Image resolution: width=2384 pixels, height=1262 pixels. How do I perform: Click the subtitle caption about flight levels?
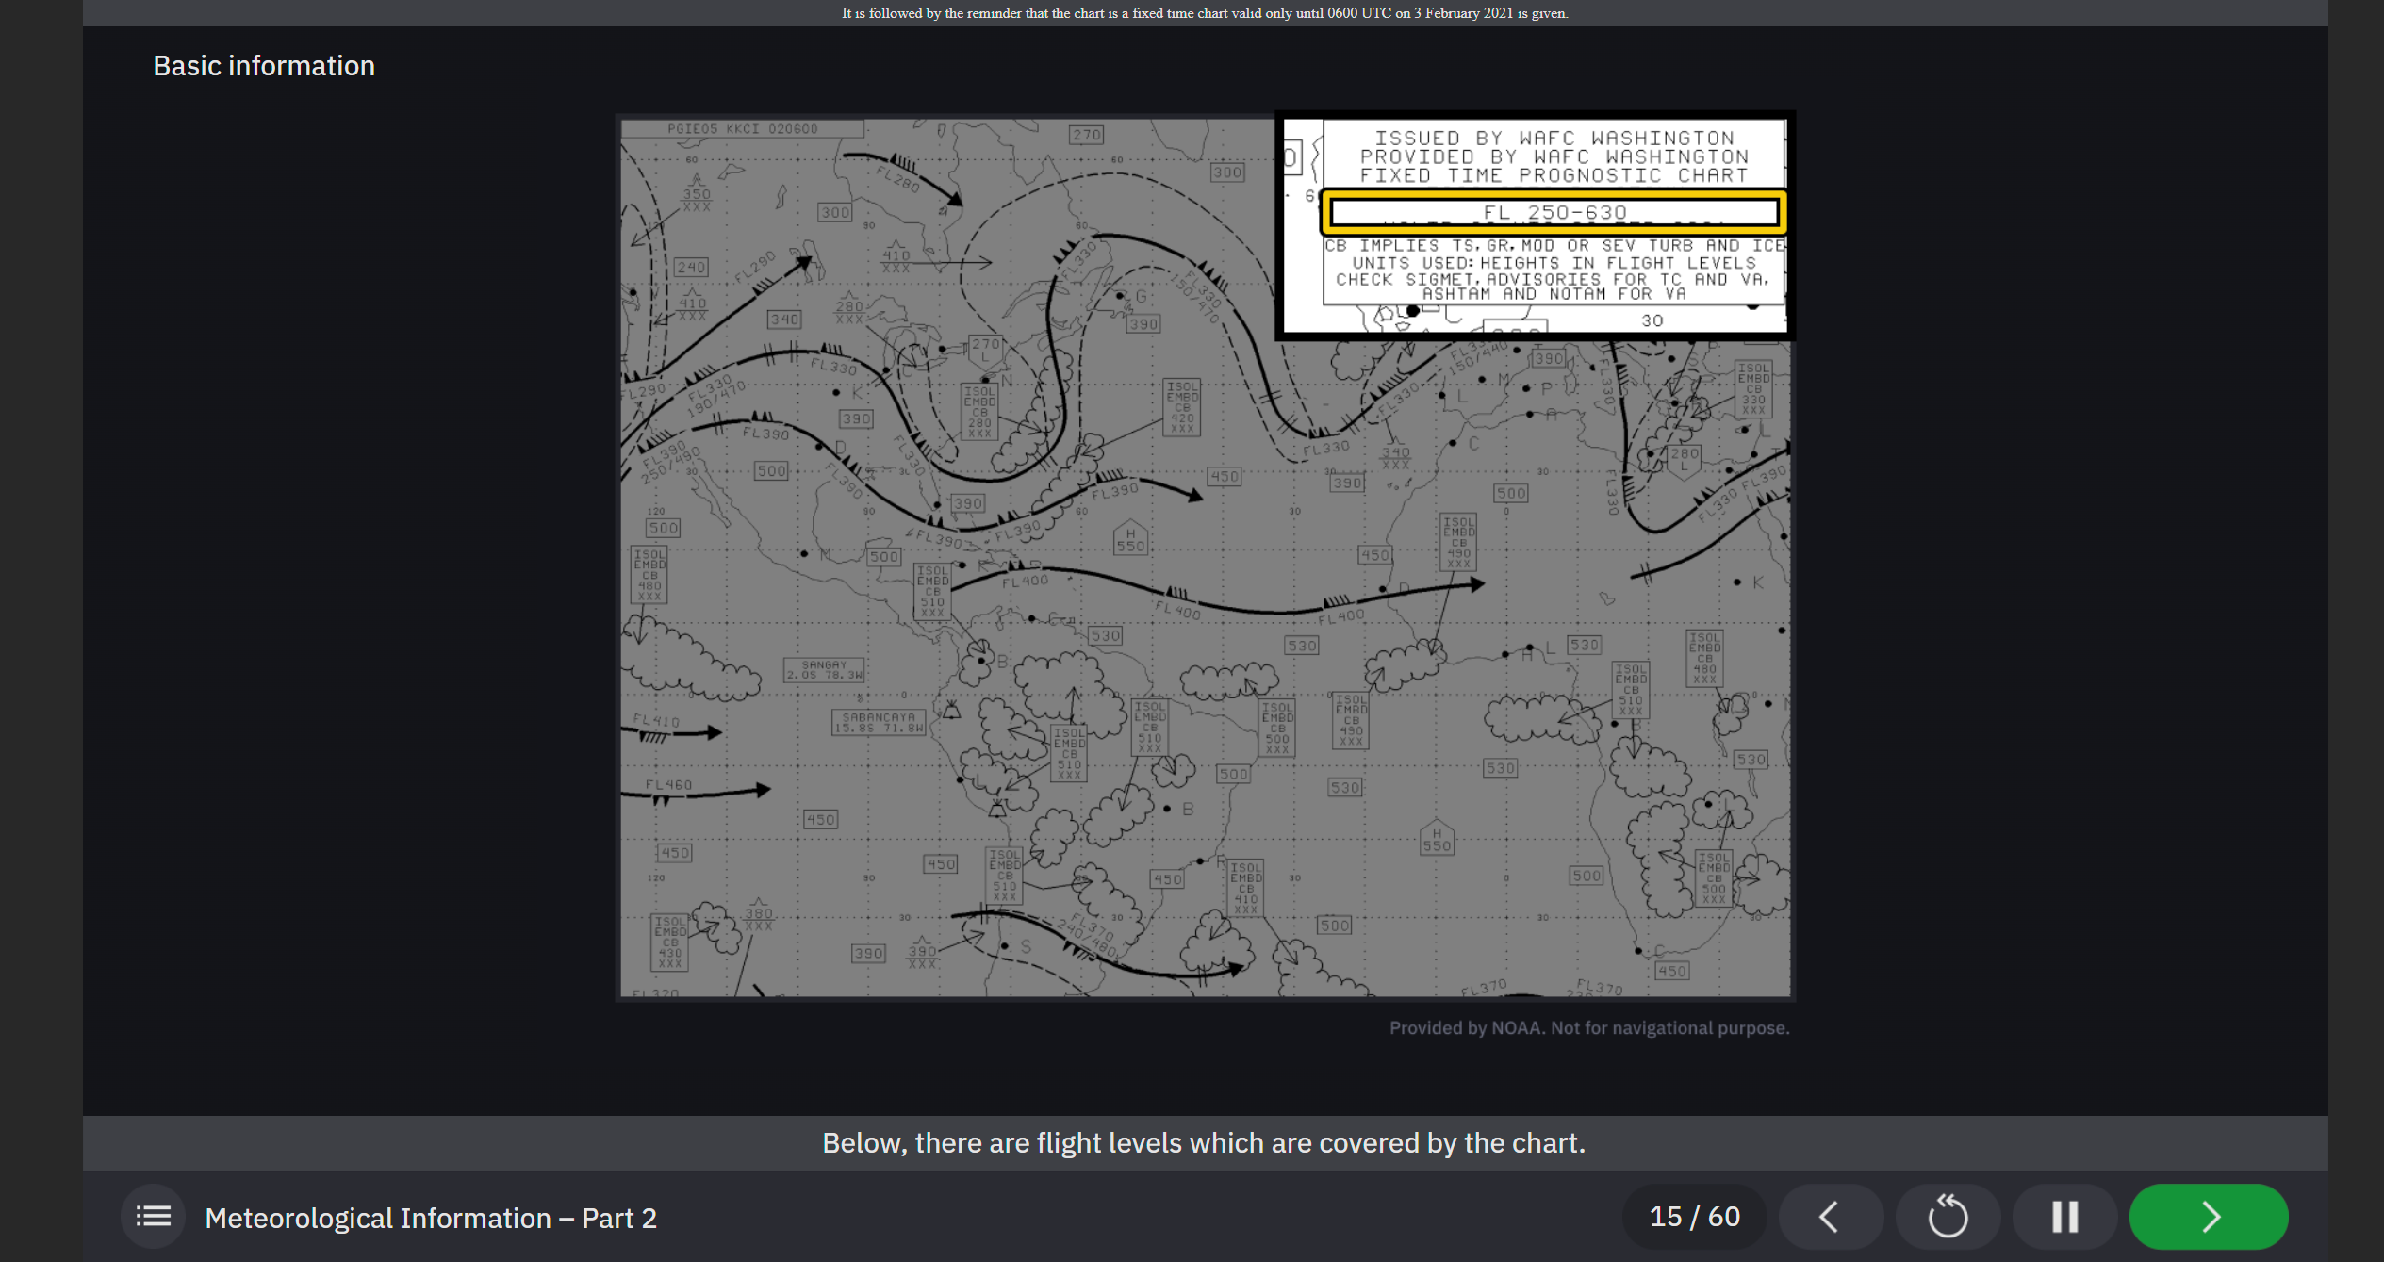coord(1204,1142)
